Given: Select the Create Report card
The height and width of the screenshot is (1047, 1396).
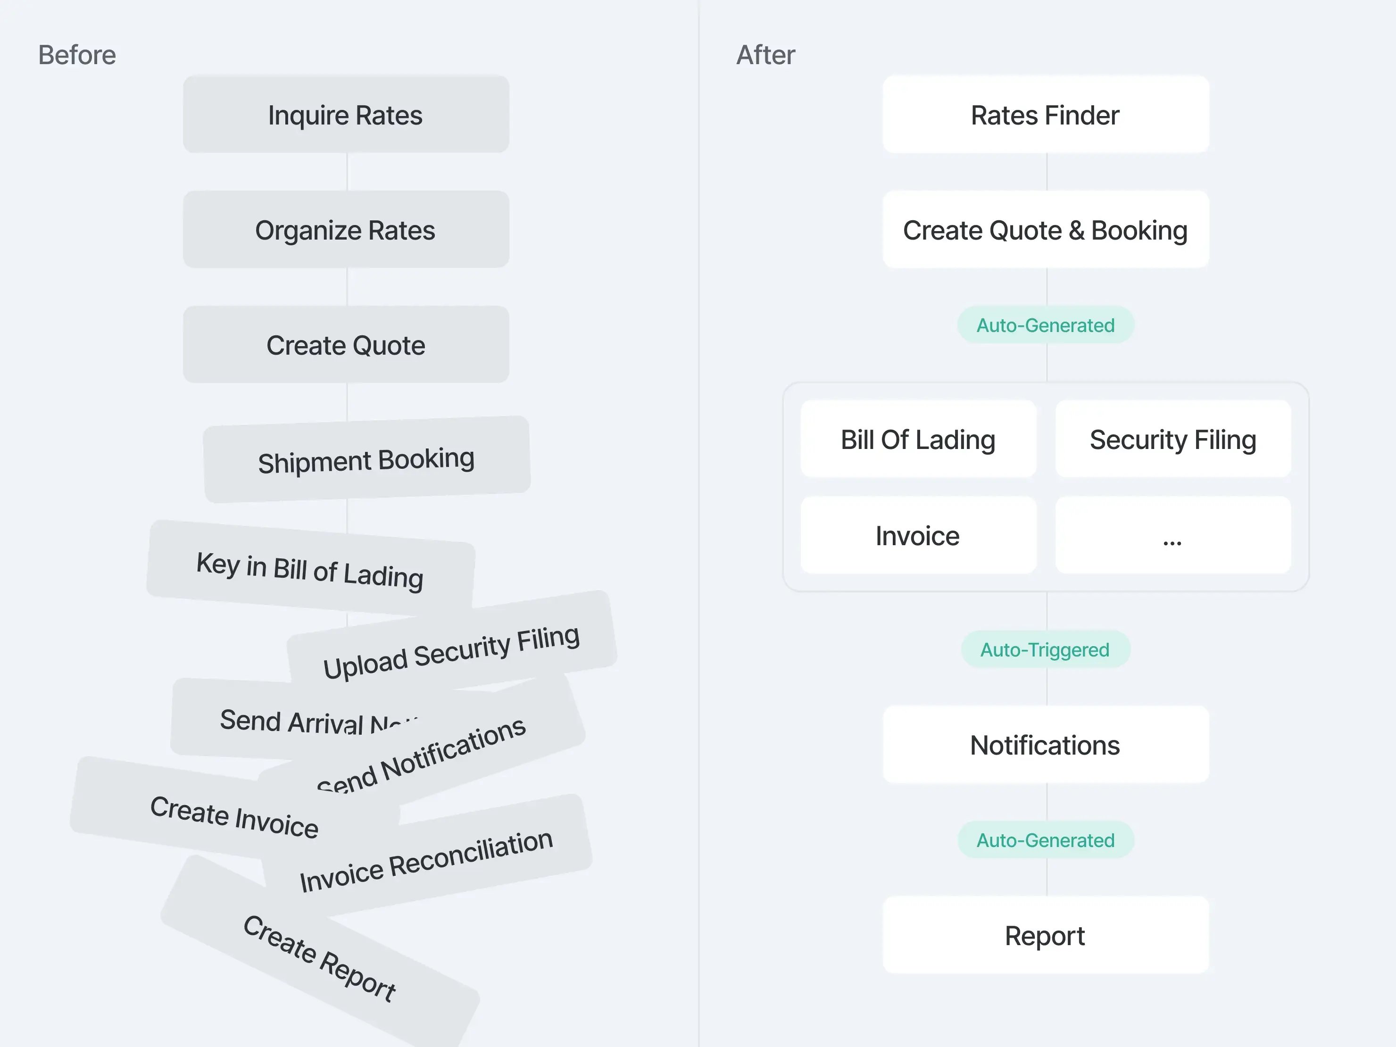Looking at the screenshot, I should click(x=319, y=957).
